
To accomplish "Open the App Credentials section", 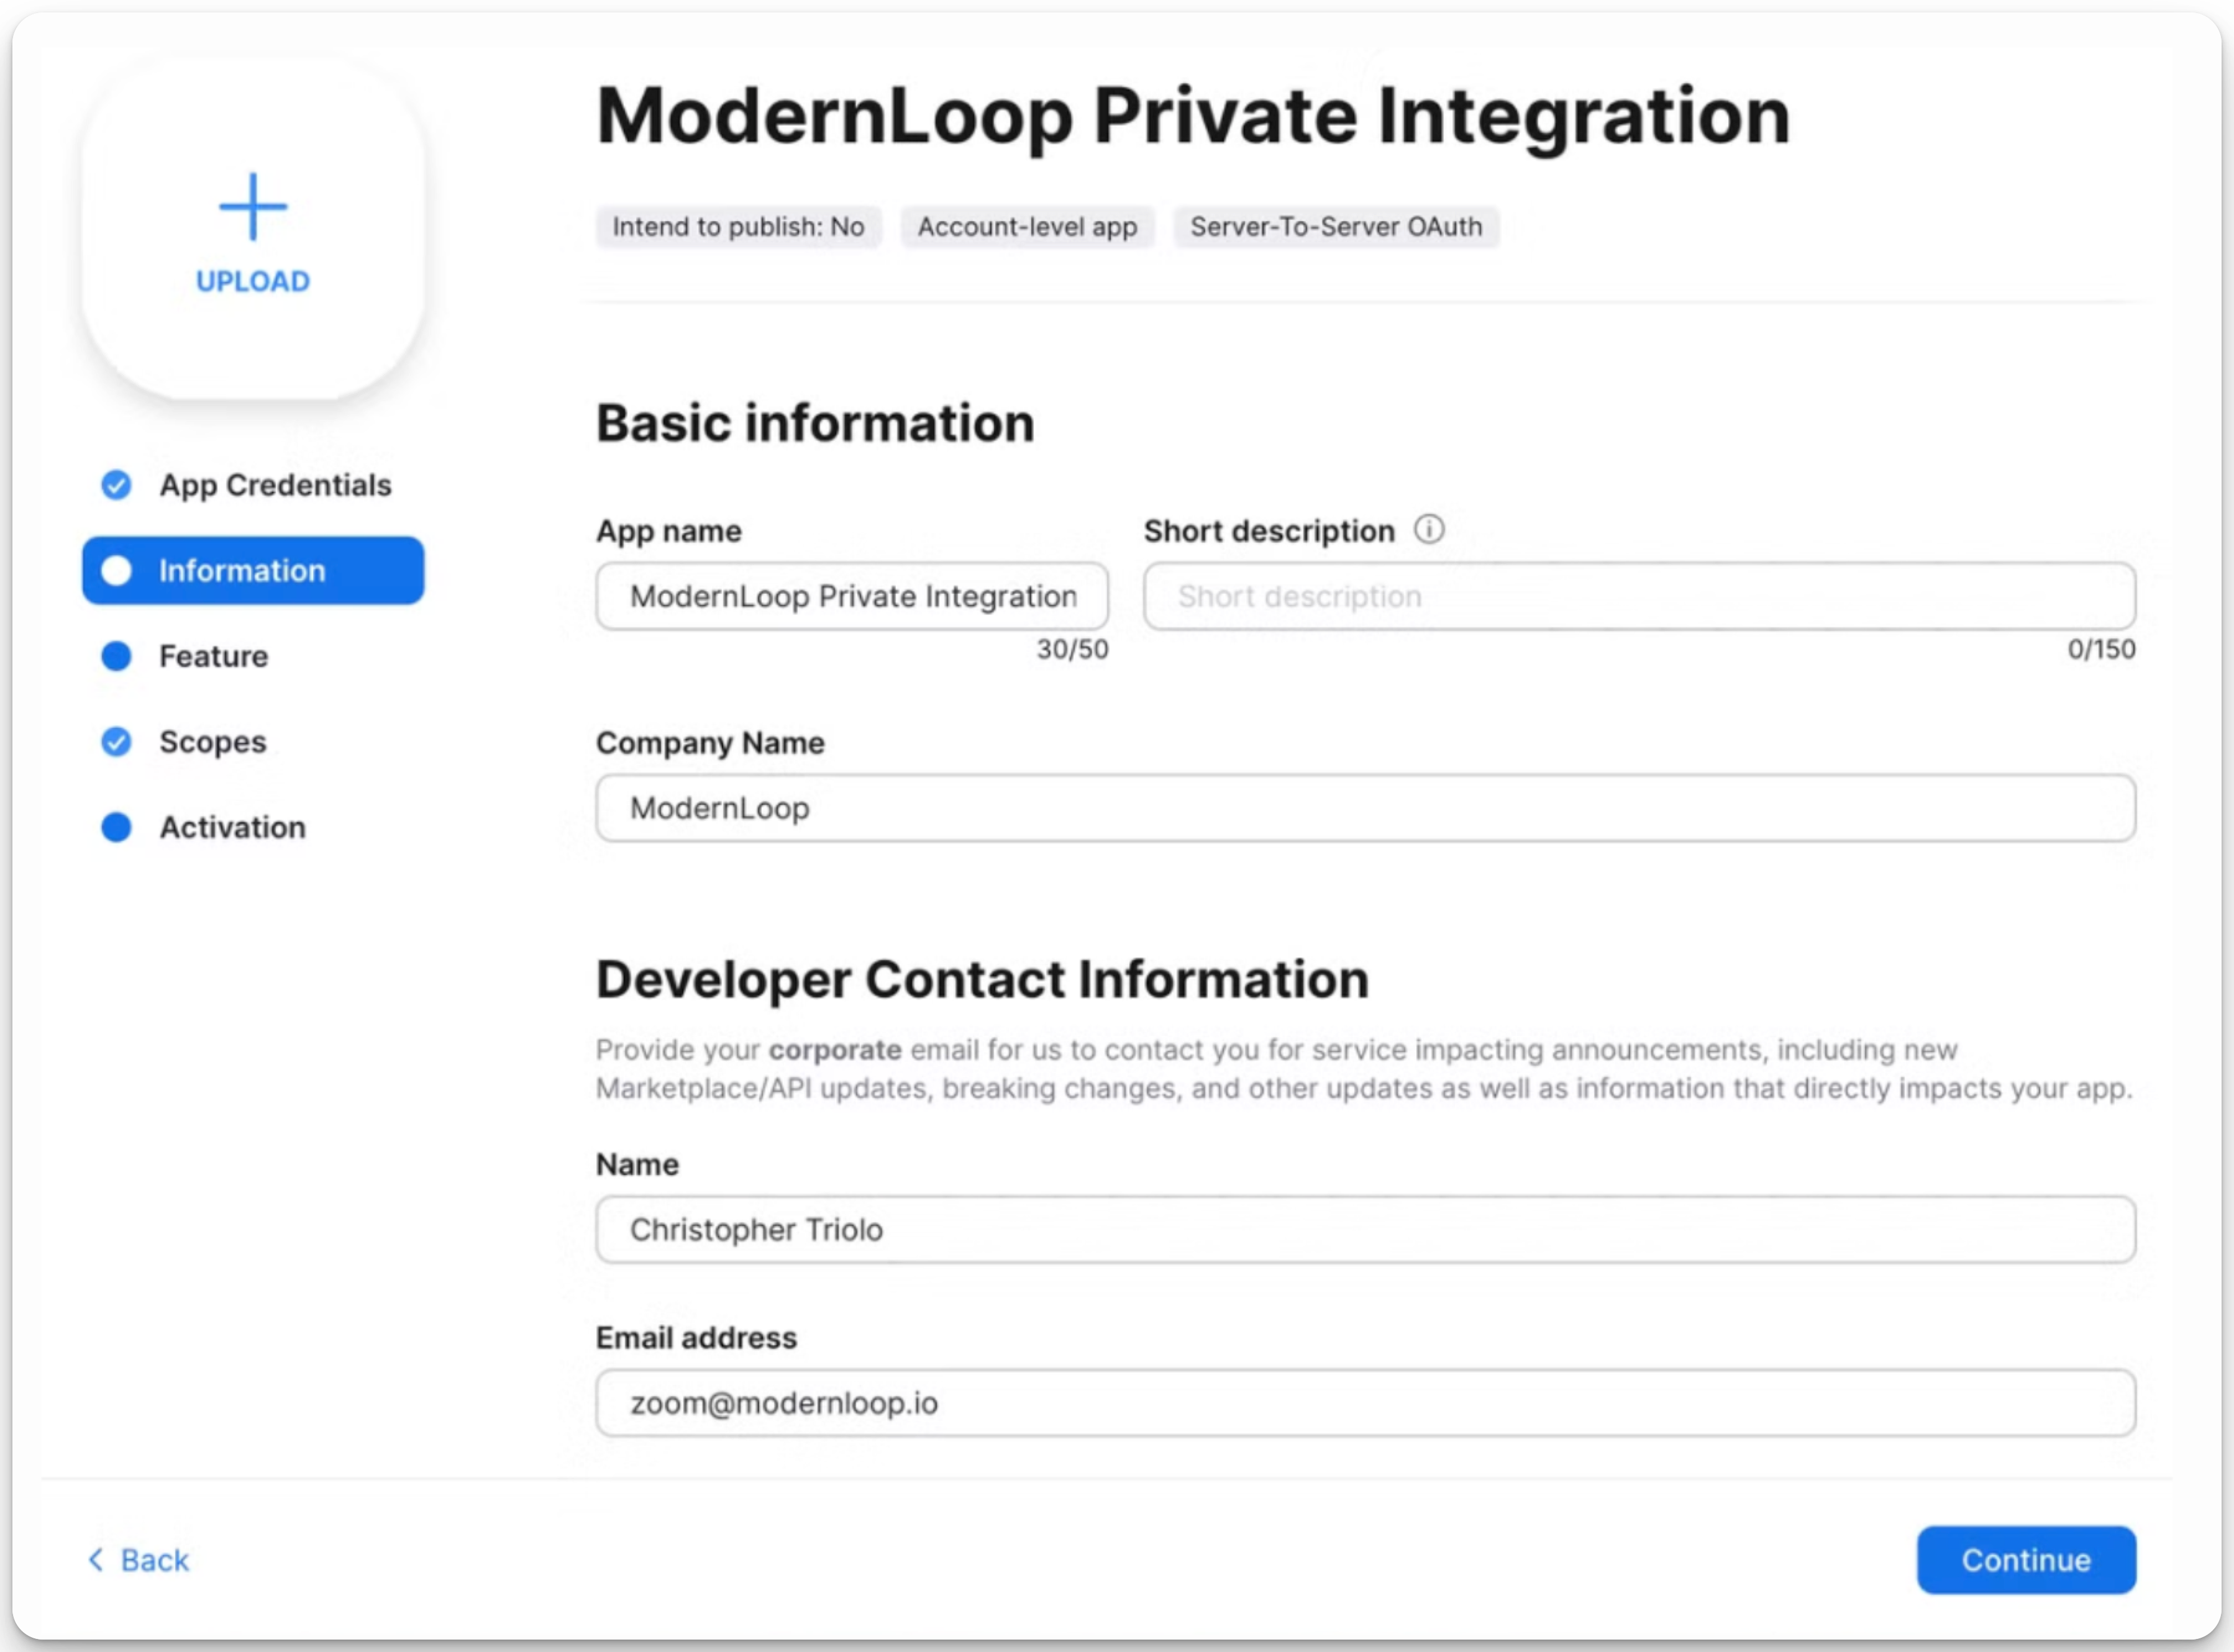I will pos(275,485).
